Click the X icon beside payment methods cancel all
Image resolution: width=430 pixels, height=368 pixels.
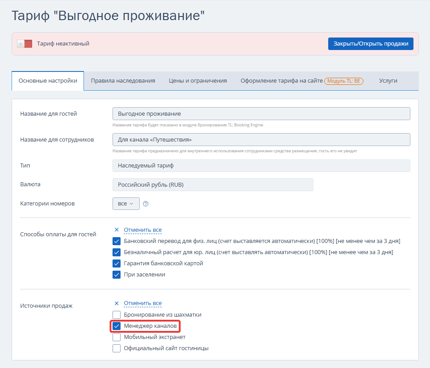117,230
